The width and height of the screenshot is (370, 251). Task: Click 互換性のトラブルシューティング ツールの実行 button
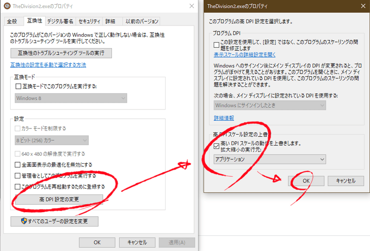61,53
